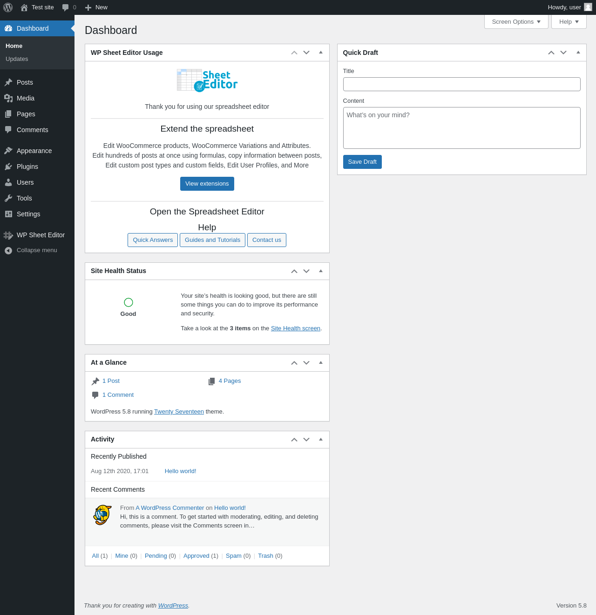Click the Tools wrench icon
The height and width of the screenshot is (615, 596).
pyautogui.click(x=8, y=198)
